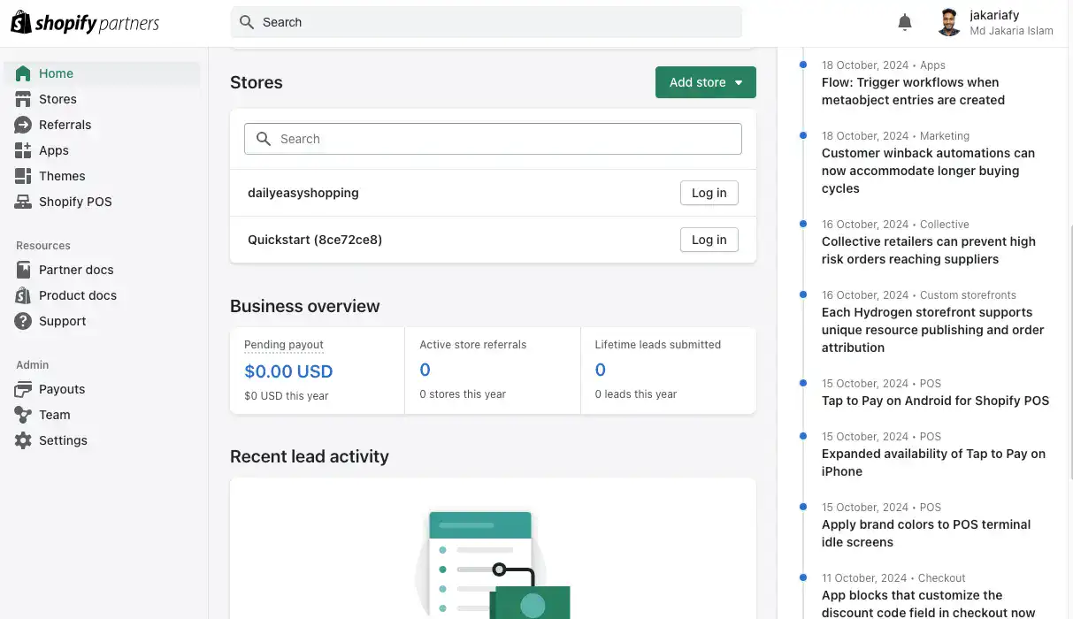Open the jakariafy account menu
Image resolution: width=1073 pixels, height=619 pixels.
[x=995, y=23]
